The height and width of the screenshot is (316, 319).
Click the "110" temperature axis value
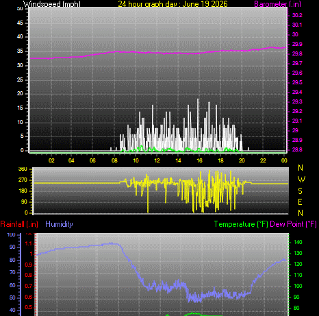coord(298,275)
